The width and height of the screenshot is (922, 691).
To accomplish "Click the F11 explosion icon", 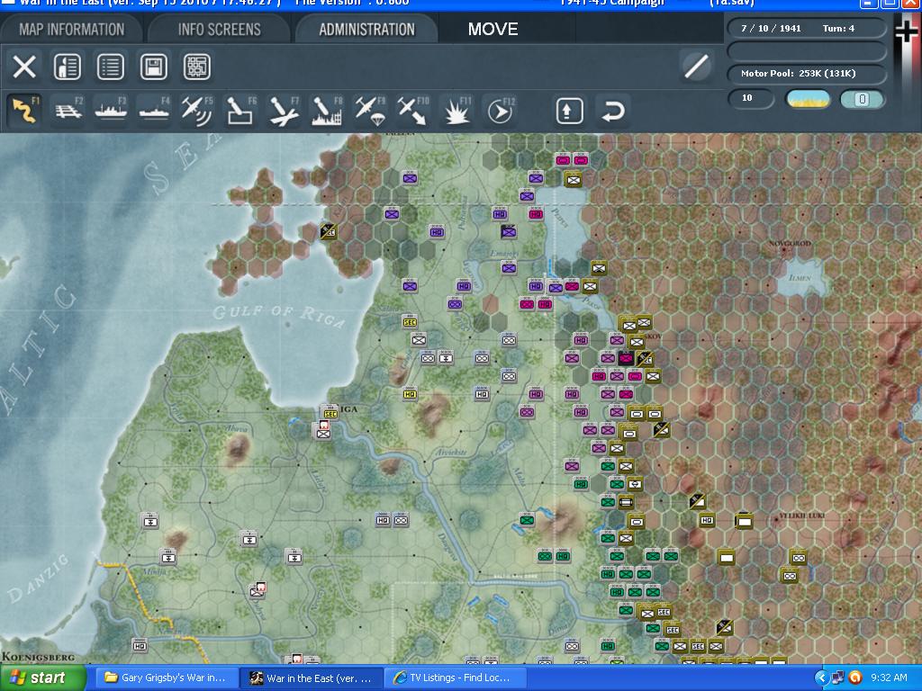I will pyautogui.click(x=456, y=111).
